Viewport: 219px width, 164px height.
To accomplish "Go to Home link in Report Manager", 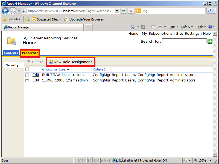I will click(x=133, y=34).
